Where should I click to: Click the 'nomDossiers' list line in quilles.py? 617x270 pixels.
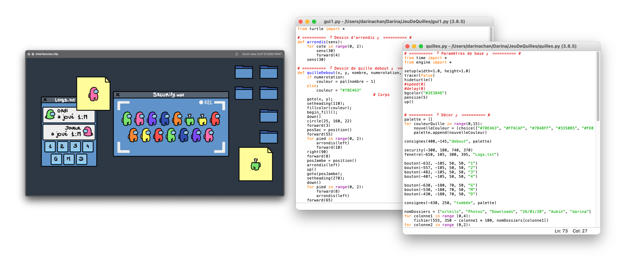tap(498, 212)
